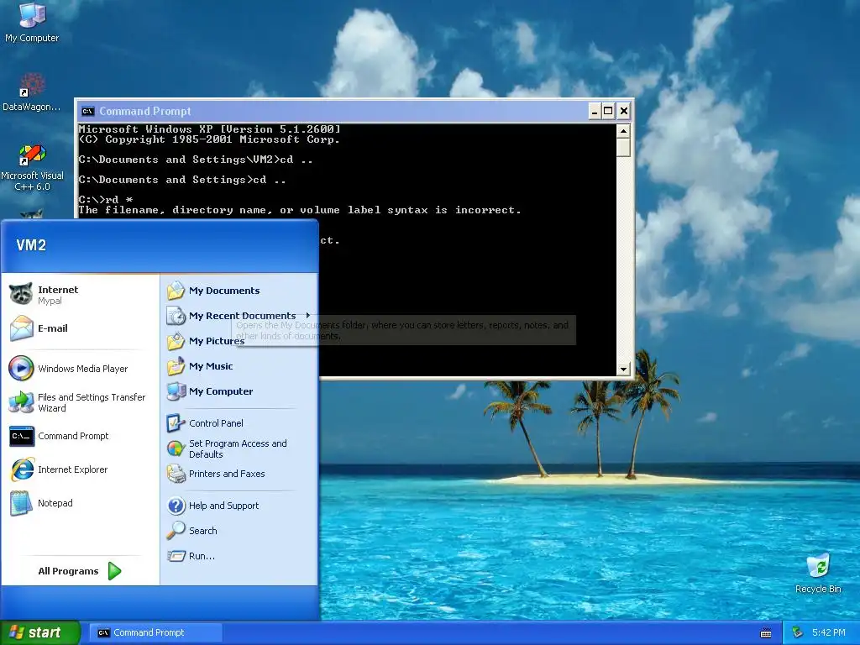Click the Command Prompt icon in Start menu
Screen dimensions: 860x645
21,436
